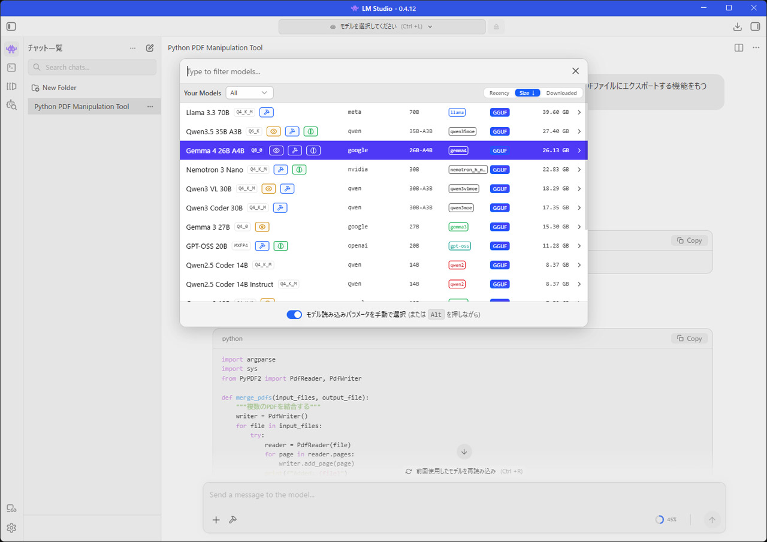Expand details for Qwen3.5 35B A3B
Image resolution: width=767 pixels, height=542 pixels.
(x=579, y=131)
